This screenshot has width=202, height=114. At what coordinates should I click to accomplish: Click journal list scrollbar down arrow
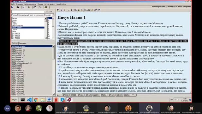[53, 94]
